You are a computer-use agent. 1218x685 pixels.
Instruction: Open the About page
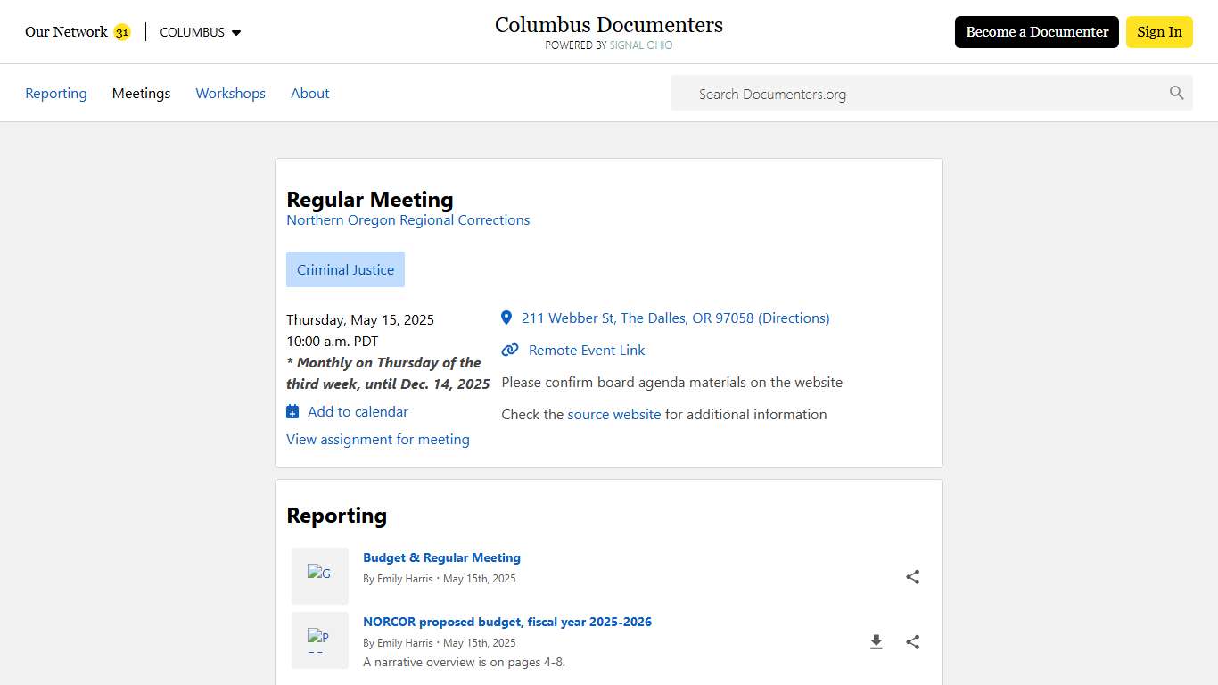[309, 94]
